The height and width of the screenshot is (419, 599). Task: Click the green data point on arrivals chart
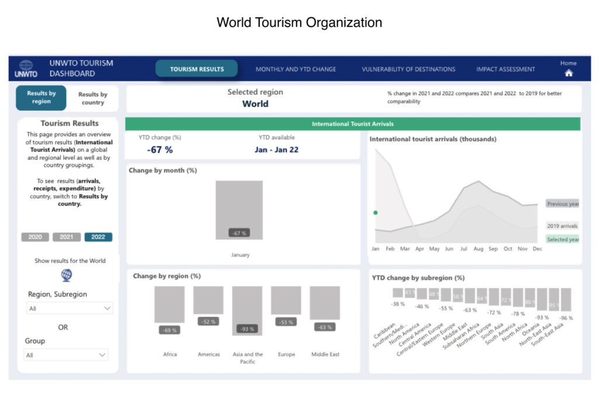coord(376,213)
